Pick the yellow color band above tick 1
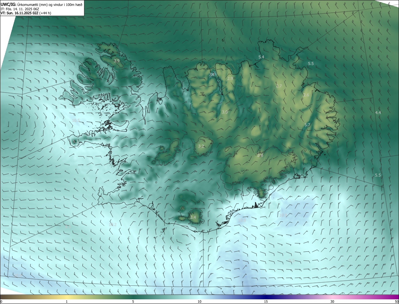This screenshot has width=399, height=304. coord(67,297)
